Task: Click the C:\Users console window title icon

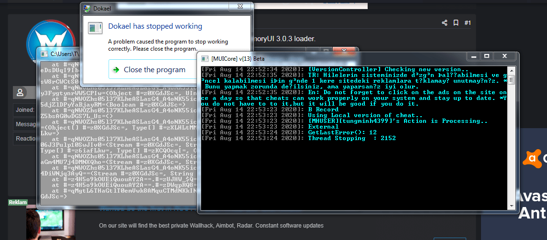Action: pos(44,54)
